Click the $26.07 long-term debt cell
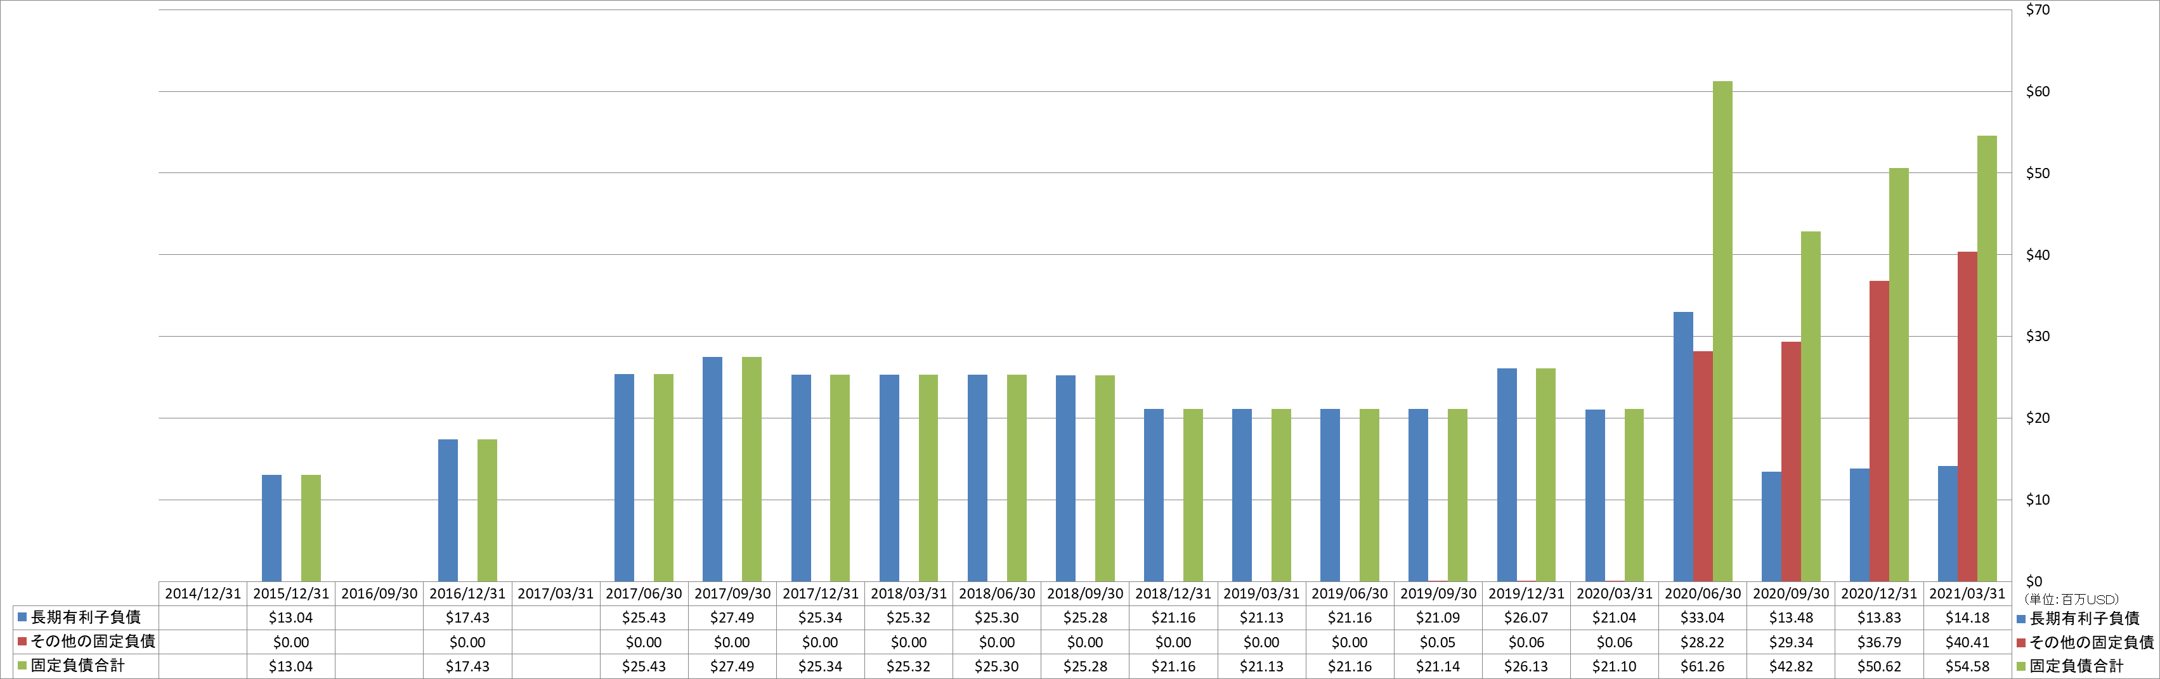2160x679 pixels. point(1526,618)
